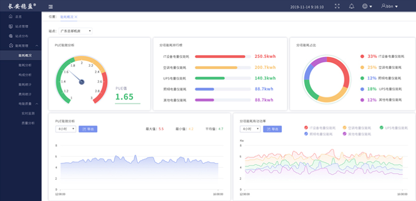Image resolution: width=416 pixels, height=201 pixels.
Task: Click the 140.3kwh value
Action: point(265,78)
